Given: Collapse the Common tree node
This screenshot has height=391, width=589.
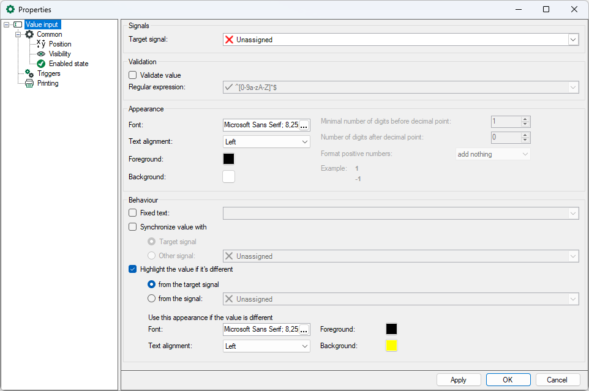Looking at the screenshot, I should point(18,34).
